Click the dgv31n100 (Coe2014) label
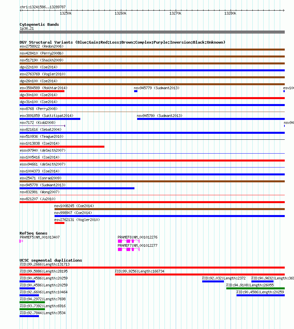Image resolution: width=294 pixels, height=329 pixels. click(x=39, y=102)
